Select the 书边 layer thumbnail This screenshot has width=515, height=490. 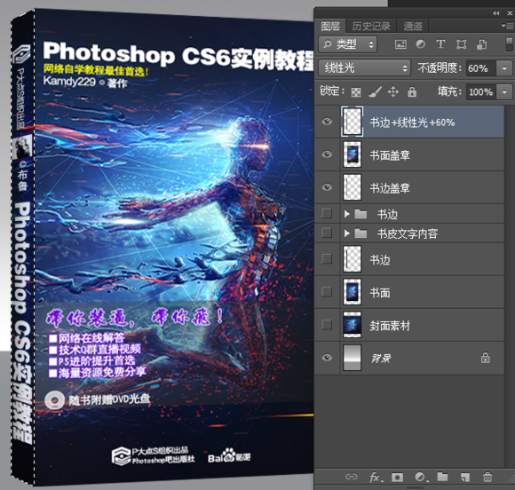[353, 259]
